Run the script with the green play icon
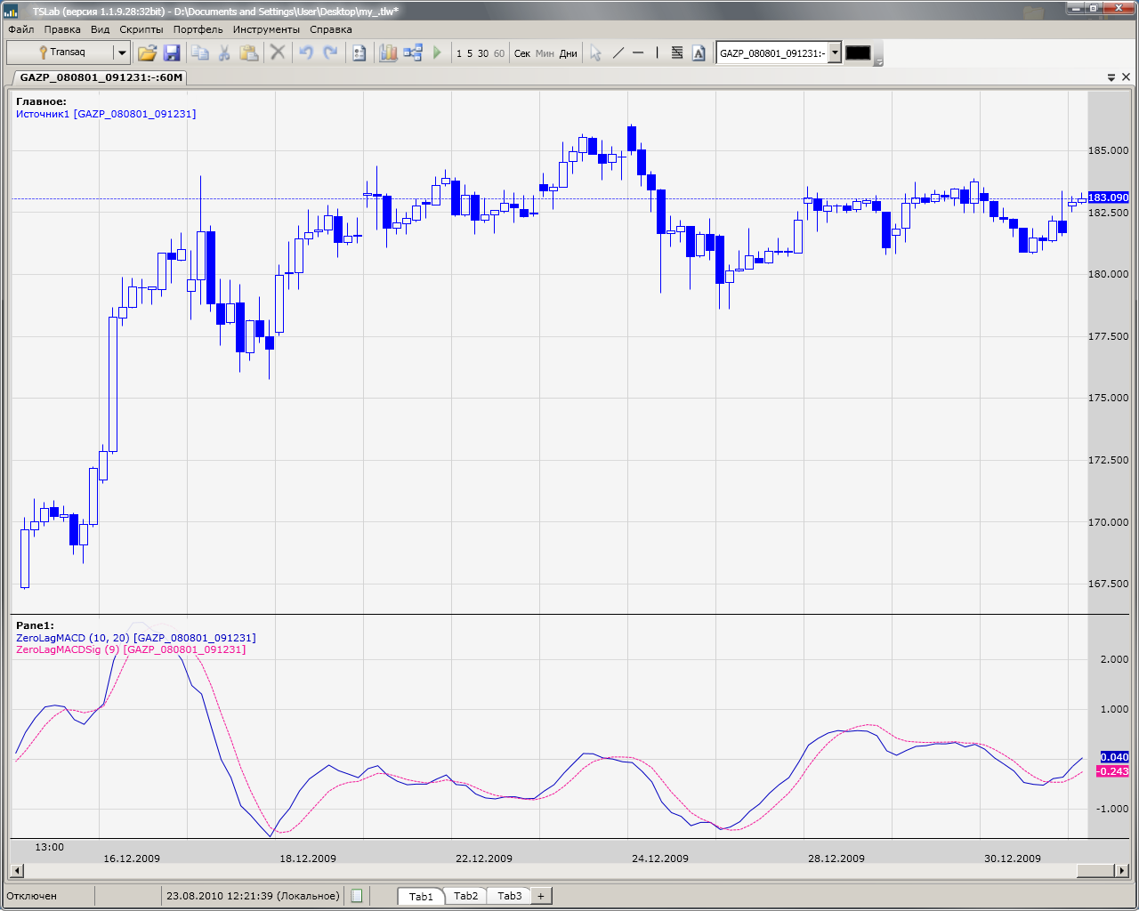 coord(437,53)
